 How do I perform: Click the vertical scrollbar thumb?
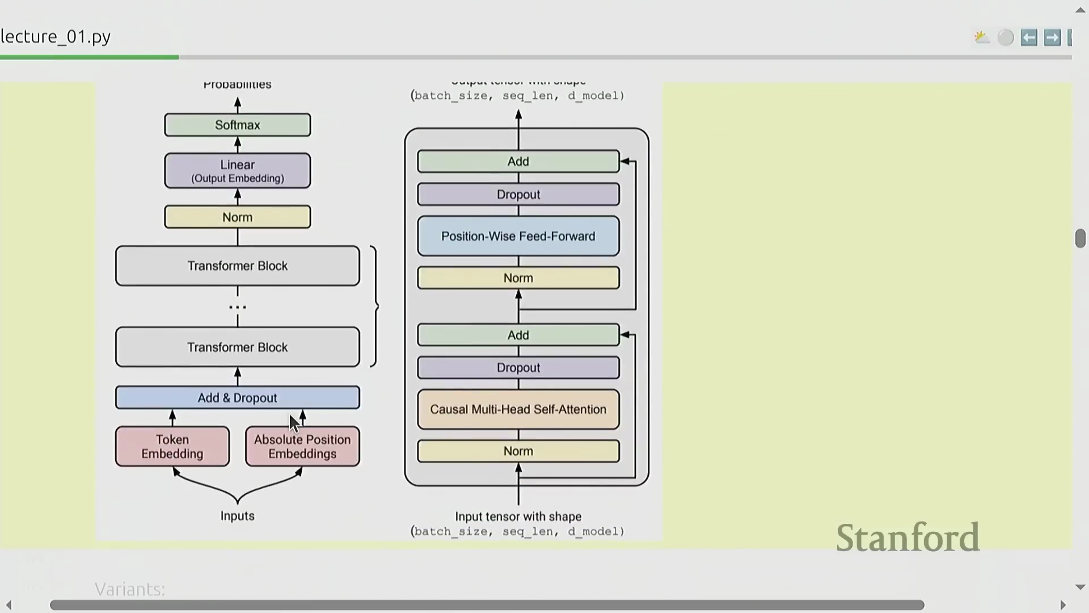tap(1080, 238)
